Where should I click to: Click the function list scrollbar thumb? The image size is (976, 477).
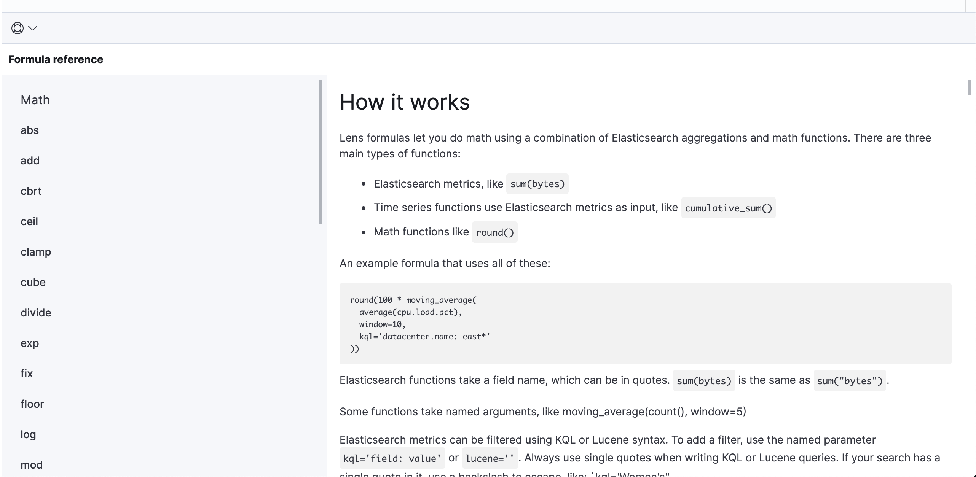(x=321, y=152)
